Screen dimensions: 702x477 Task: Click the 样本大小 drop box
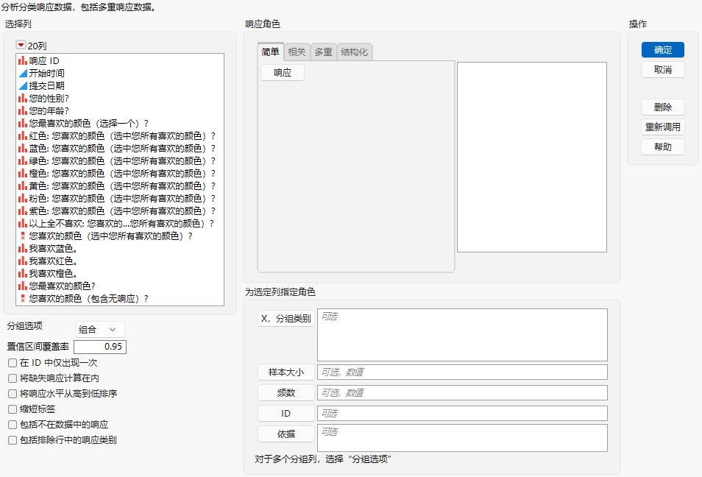(x=462, y=372)
